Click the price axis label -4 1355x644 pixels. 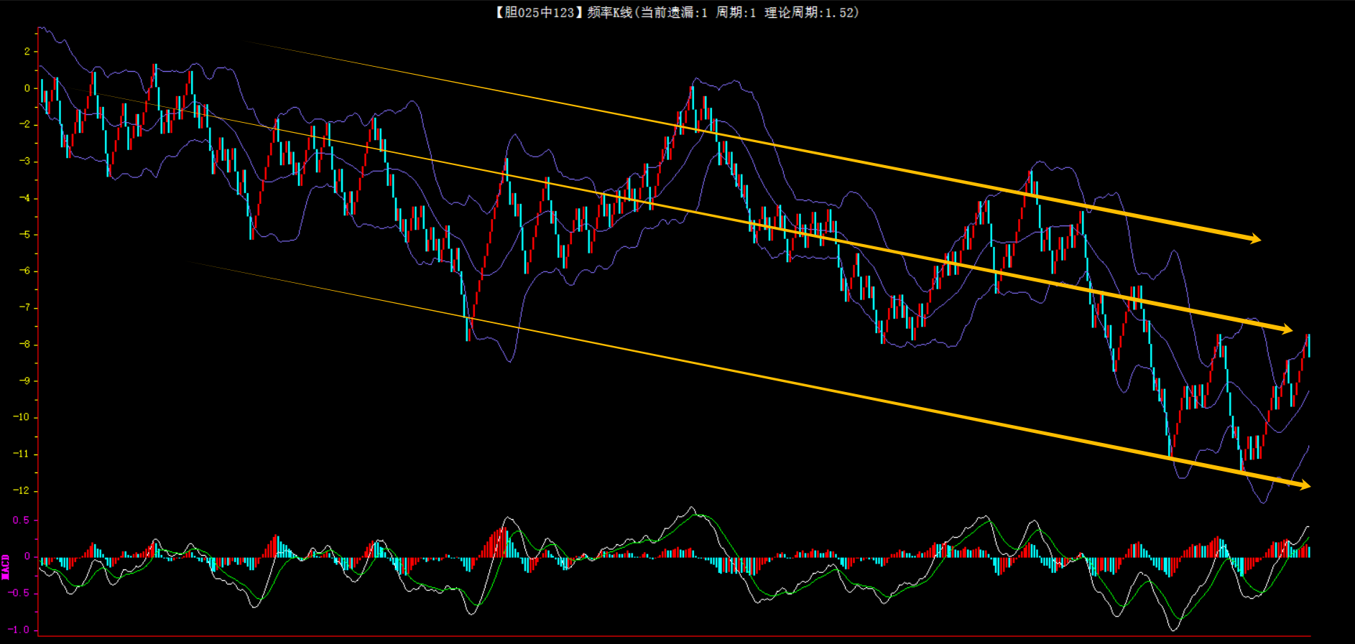24,198
